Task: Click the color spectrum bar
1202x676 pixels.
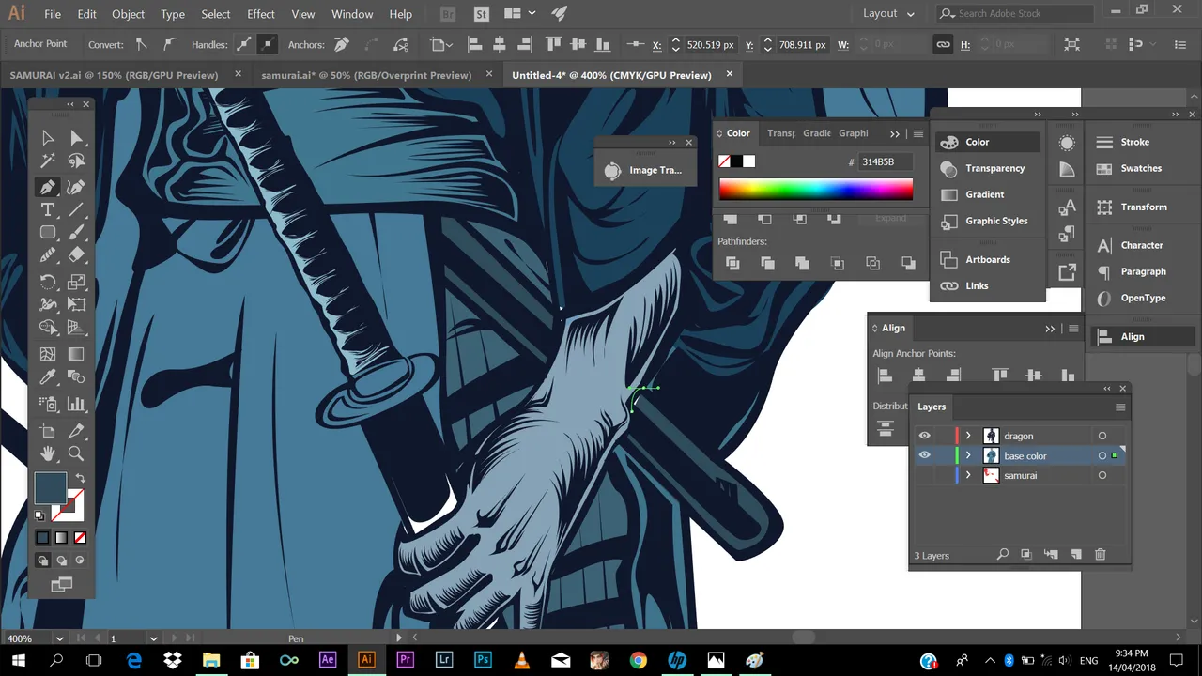Action: click(x=815, y=189)
